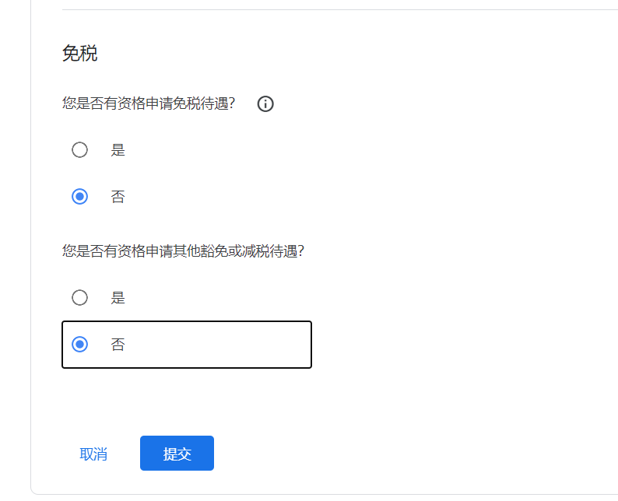Screen dimensions: 618x501
Task: Choose 是 radio for 其他豁免或减税待遇 question
Action: pyautogui.click(x=79, y=297)
